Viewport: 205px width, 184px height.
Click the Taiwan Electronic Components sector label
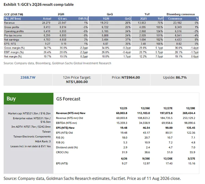(x=32, y=136)
